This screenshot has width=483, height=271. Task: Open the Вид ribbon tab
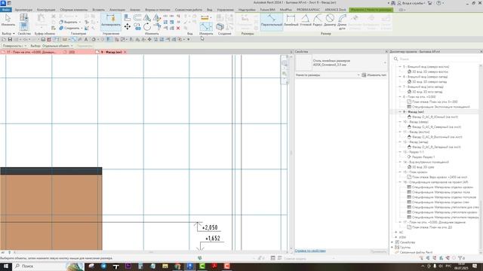[210, 10]
